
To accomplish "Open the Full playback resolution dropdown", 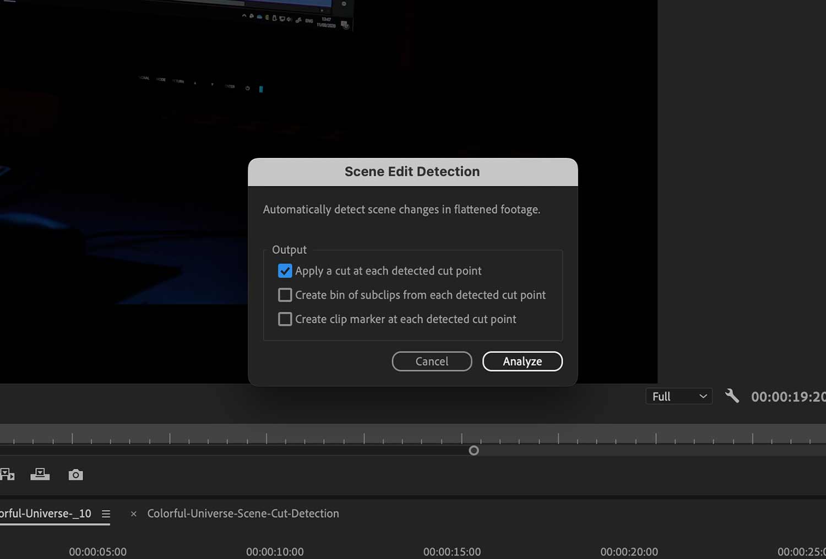I will click(x=678, y=396).
